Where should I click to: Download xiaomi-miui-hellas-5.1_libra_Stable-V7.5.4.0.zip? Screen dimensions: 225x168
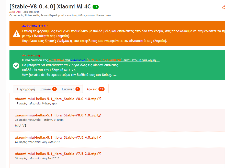[56, 137]
